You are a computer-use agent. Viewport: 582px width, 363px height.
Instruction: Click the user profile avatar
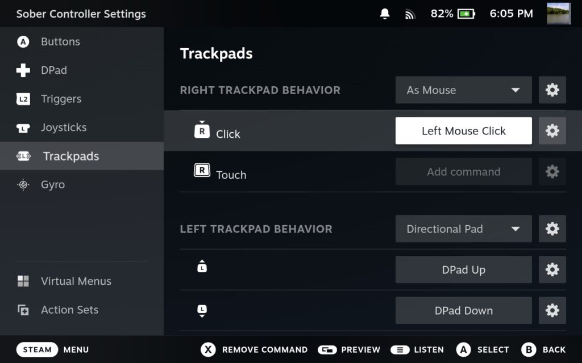558,14
